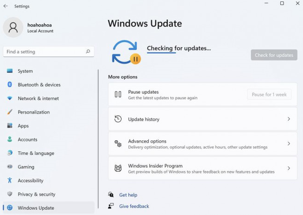Open the Get help link
The width and height of the screenshot is (303, 215).
point(128,195)
